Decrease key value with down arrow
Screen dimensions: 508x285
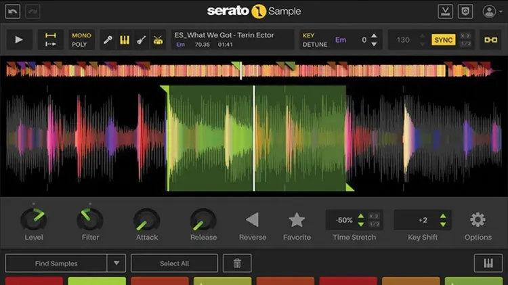click(374, 44)
